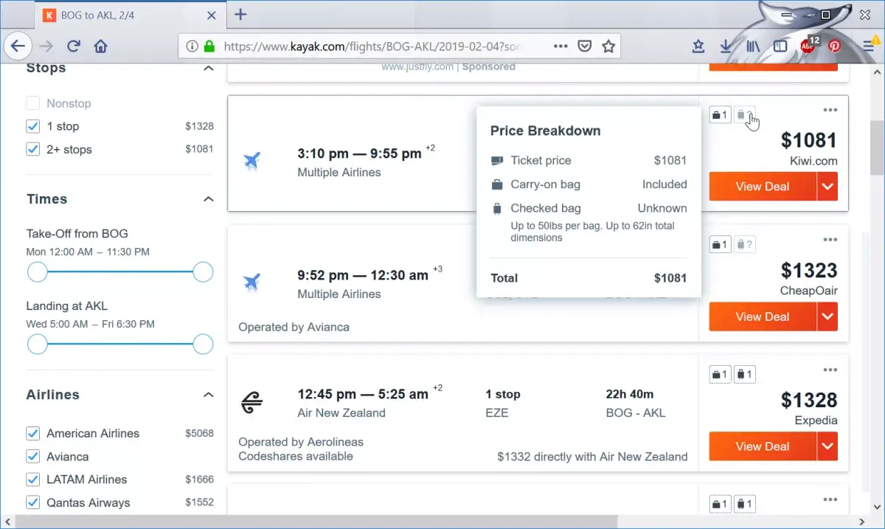Uncheck American Airlines filter

(x=32, y=433)
